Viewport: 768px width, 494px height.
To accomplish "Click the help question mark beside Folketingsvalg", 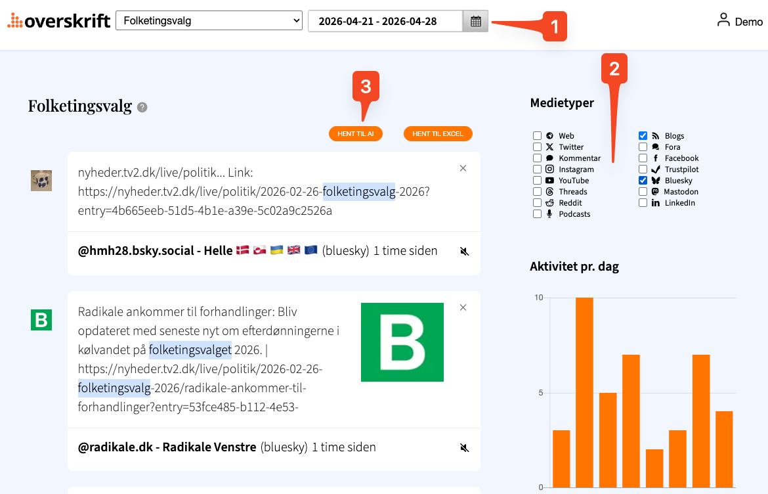I will pos(142,107).
